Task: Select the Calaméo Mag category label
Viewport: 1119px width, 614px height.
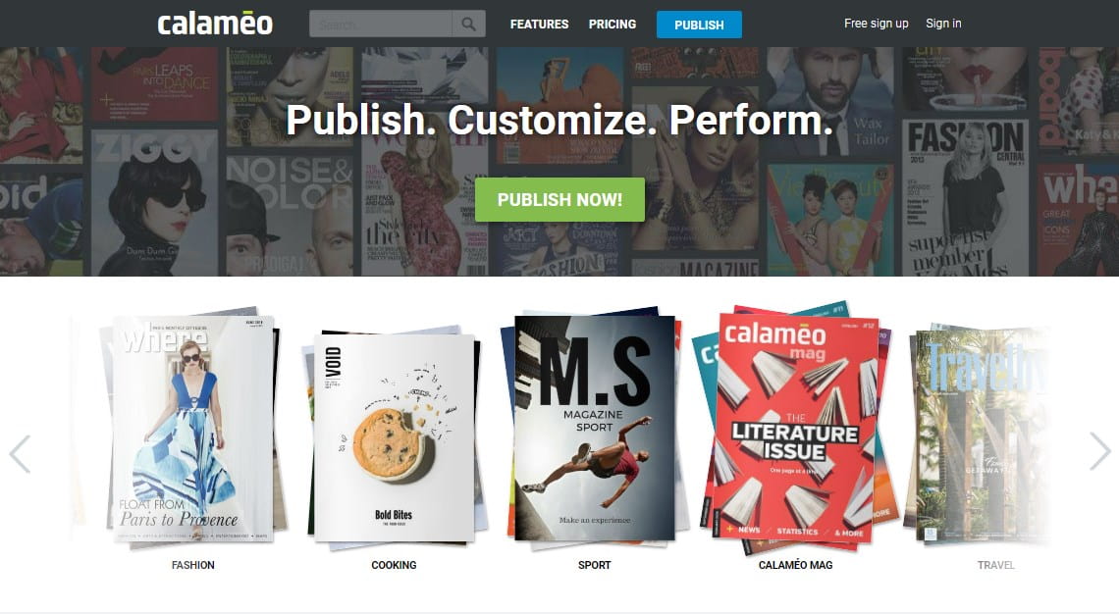Action: (796, 565)
